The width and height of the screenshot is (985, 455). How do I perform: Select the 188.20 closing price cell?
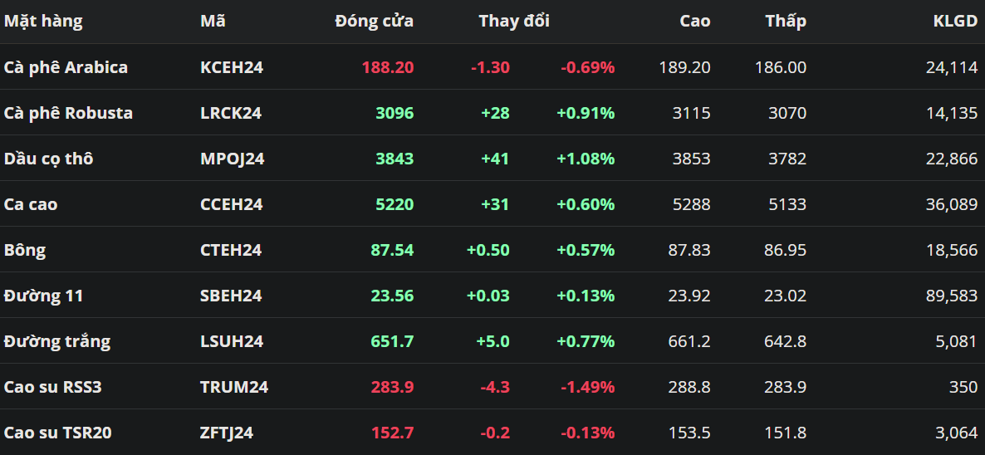pyautogui.click(x=387, y=67)
